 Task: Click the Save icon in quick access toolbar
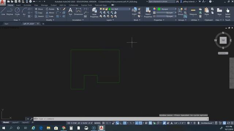coord(16,1)
